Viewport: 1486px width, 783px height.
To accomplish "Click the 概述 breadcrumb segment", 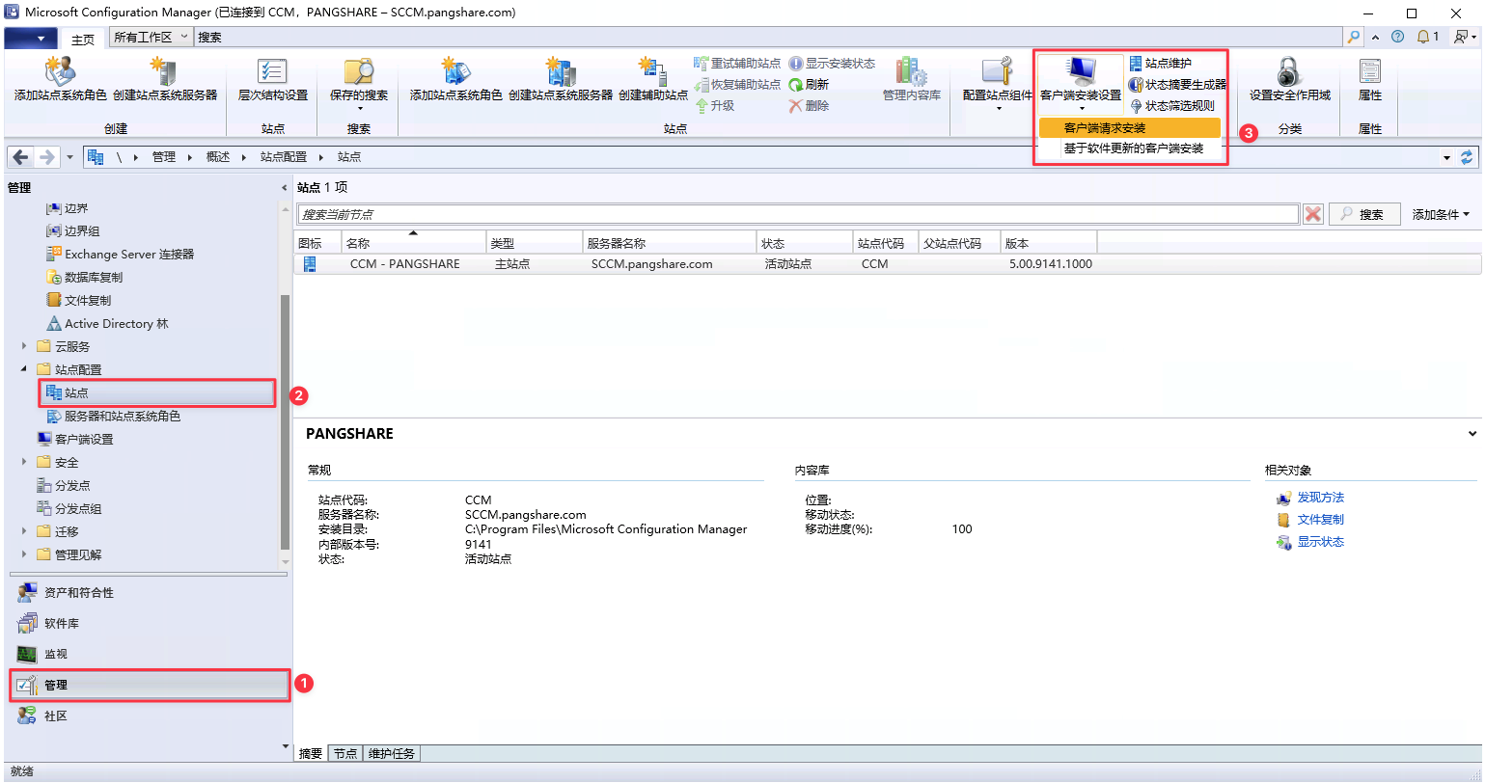I will (x=218, y=156).
